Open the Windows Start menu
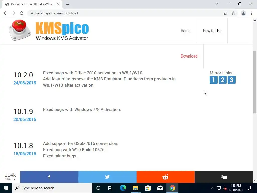 (x=6, y=188)
